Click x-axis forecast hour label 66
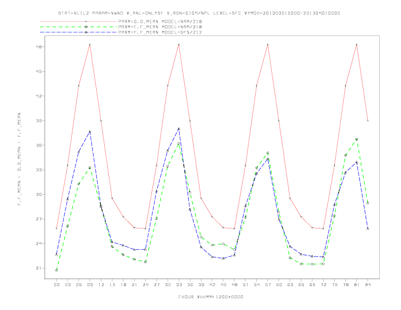 [301, 285]
